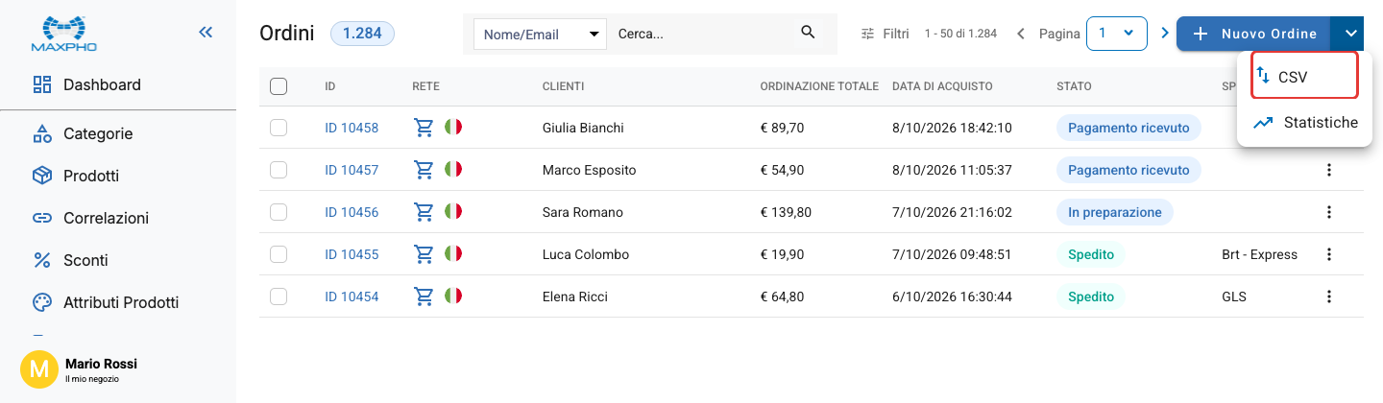The width and height of the screenshot is (1383, 403).
Task: Click Italian flag in Marco Esposito row
Action: [x=453, y=169]
